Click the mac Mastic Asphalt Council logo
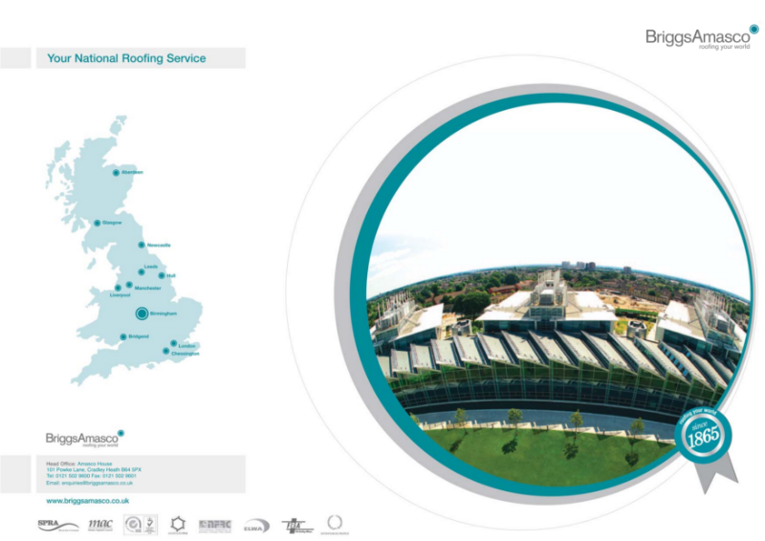This screenshot has width=765, height=541. 100,525
